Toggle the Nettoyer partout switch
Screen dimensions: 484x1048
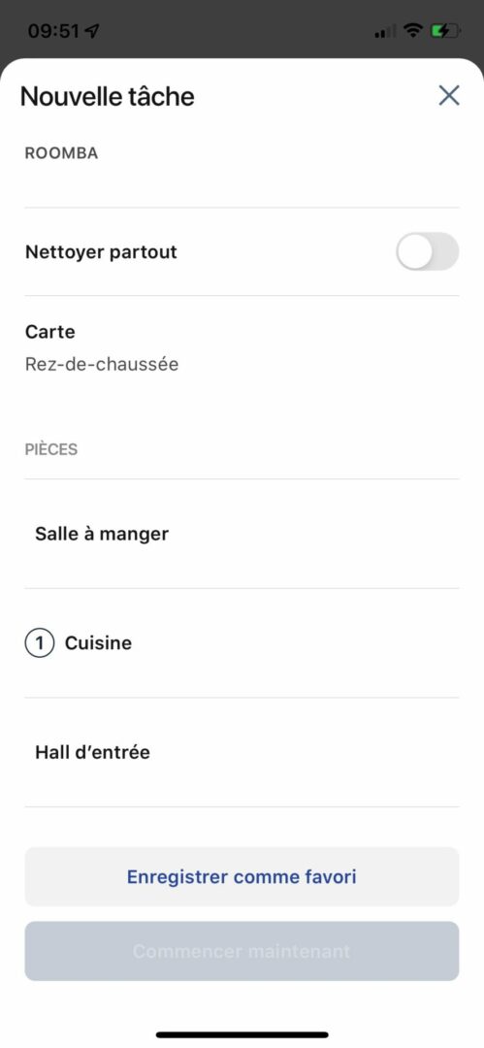pyautogui.click(x=427, y=251)
